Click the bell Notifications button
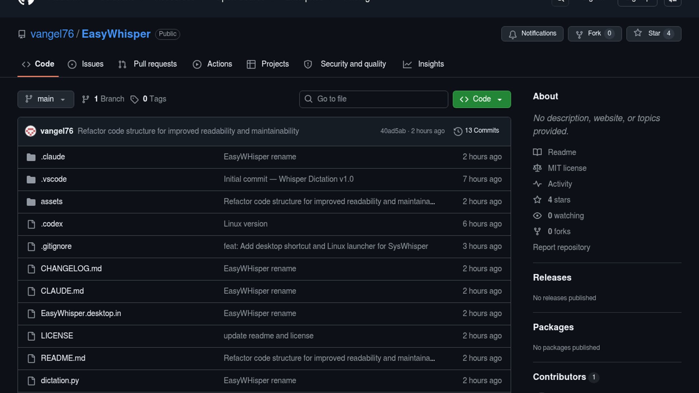 click(x=532, y=33)
